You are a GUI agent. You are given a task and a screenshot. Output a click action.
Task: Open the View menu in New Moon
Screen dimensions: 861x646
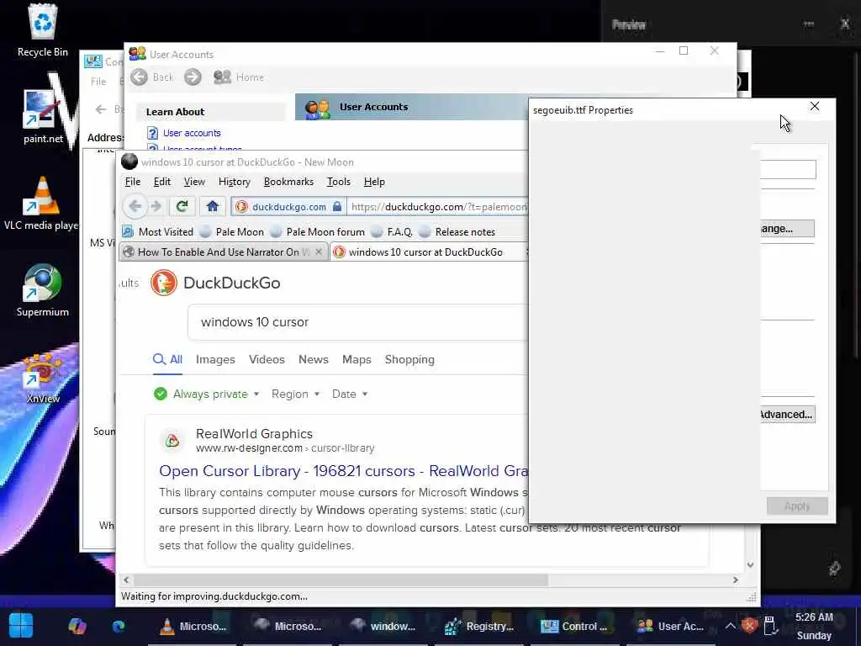[x=194, y=182]
